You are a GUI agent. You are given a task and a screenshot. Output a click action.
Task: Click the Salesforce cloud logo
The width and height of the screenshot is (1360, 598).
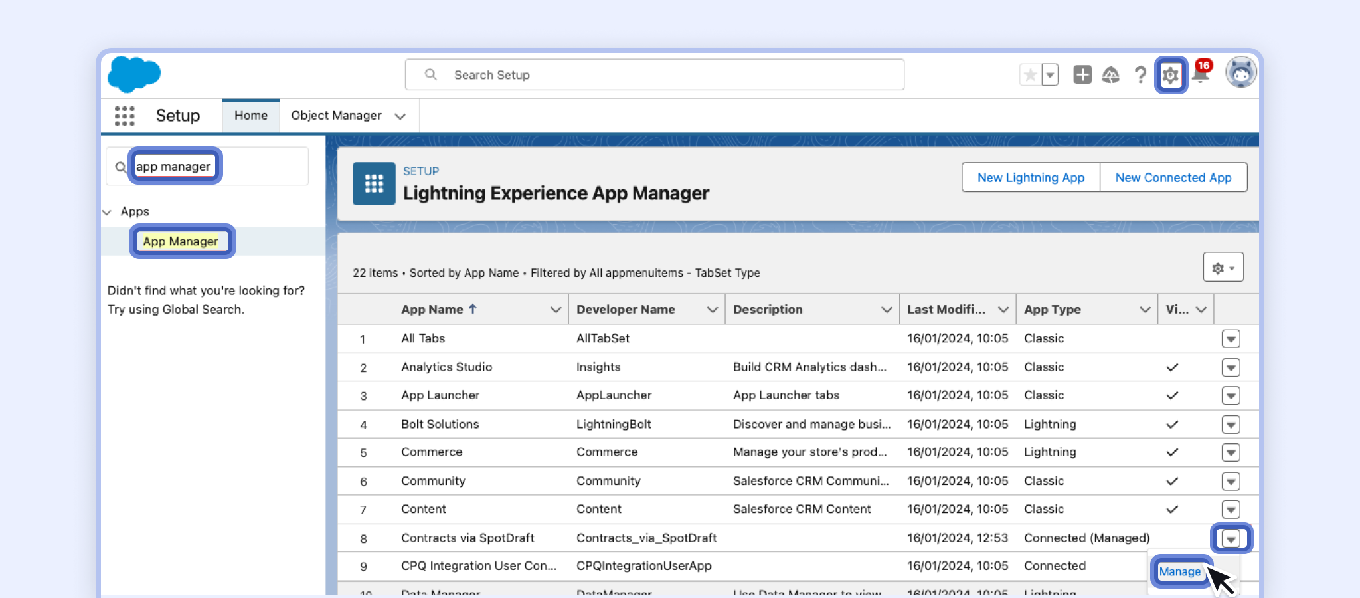(133, 74)
